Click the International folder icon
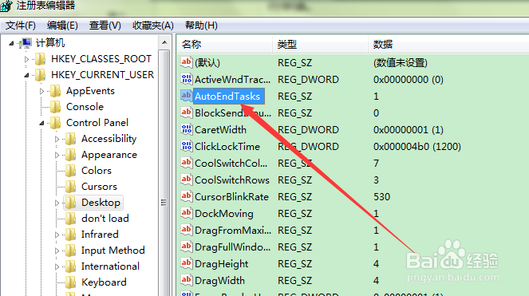Screen dimensions: 529x296 click(x=70, y=266)
